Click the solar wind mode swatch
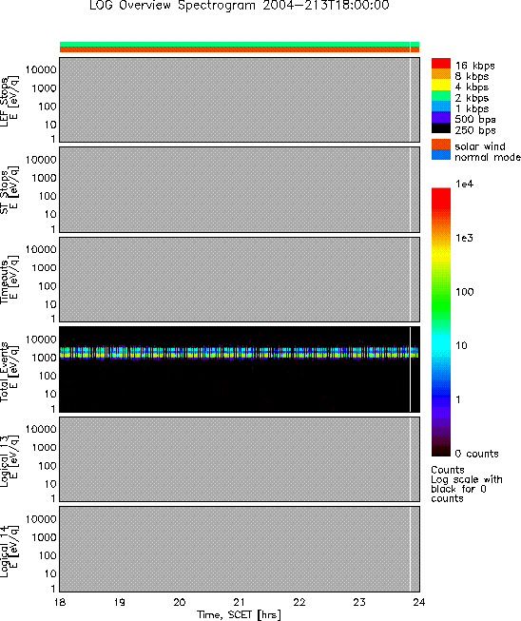 pyautogui.click(x=441, y=145)
